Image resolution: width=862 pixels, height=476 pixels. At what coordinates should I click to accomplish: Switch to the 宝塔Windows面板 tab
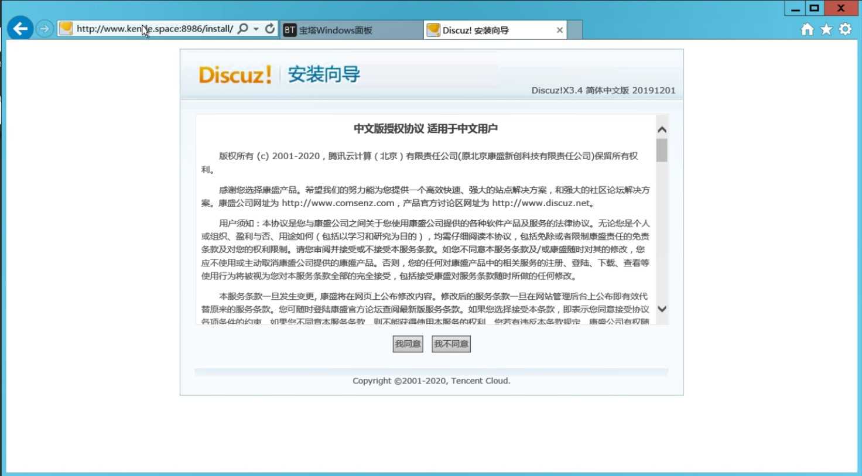(x=351, y=30)
